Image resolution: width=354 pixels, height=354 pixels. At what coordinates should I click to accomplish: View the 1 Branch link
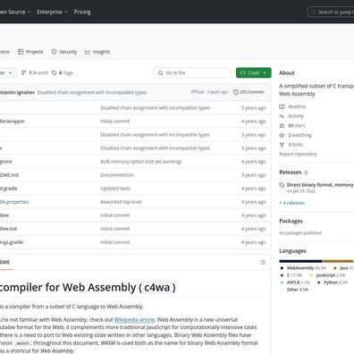[35, 72]
